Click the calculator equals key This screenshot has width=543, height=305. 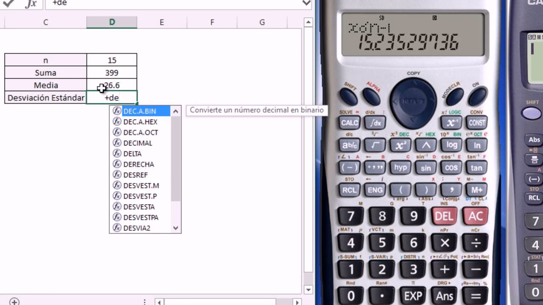coord(476,296)
